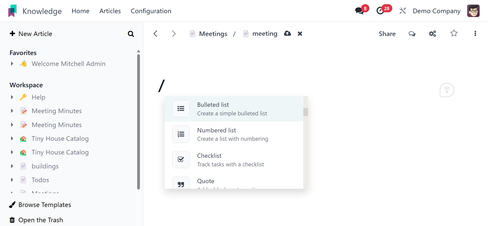Discard changes with the X icon
The width and height of the screenshot is (488, 226).
[x=300, y=34]
